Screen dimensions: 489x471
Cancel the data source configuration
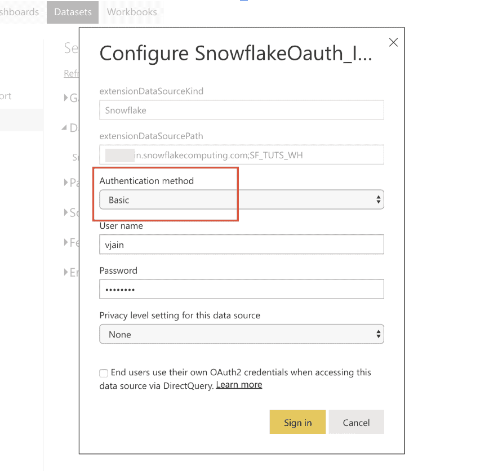coord(356,423)
